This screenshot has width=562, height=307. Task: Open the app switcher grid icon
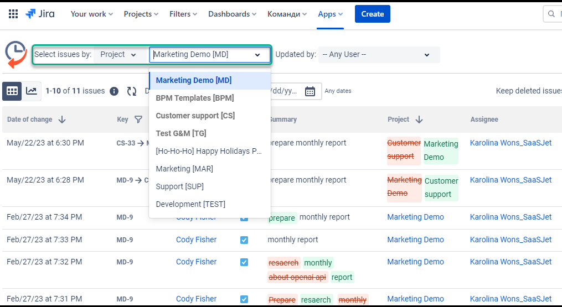click(13, 14)
